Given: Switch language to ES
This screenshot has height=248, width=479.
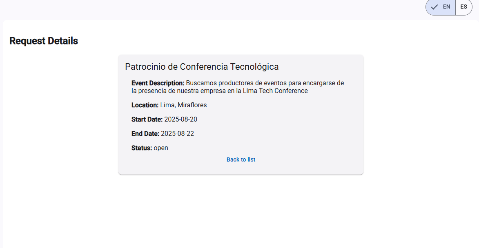Looking at the screenshot, I should (464, 7).
